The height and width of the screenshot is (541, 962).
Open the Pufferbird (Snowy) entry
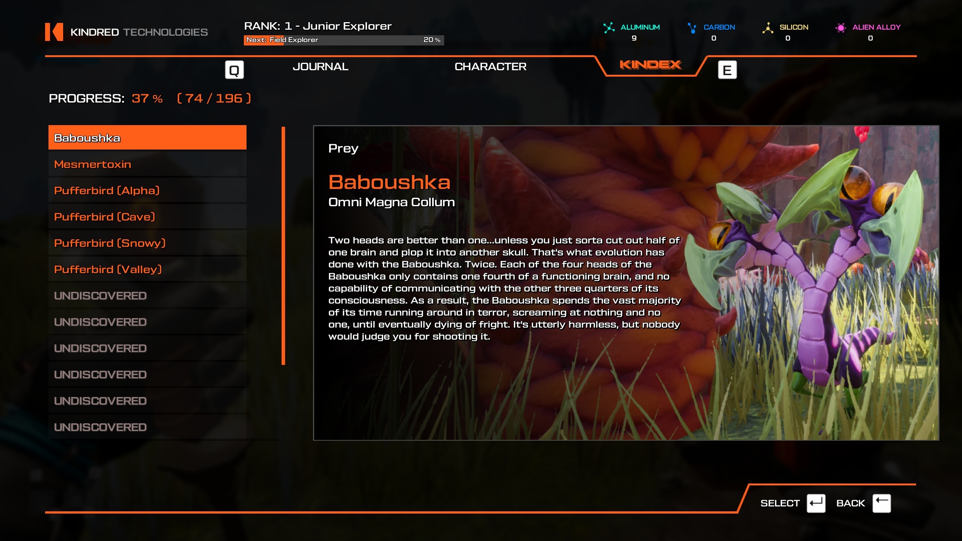tap(147, 243)
